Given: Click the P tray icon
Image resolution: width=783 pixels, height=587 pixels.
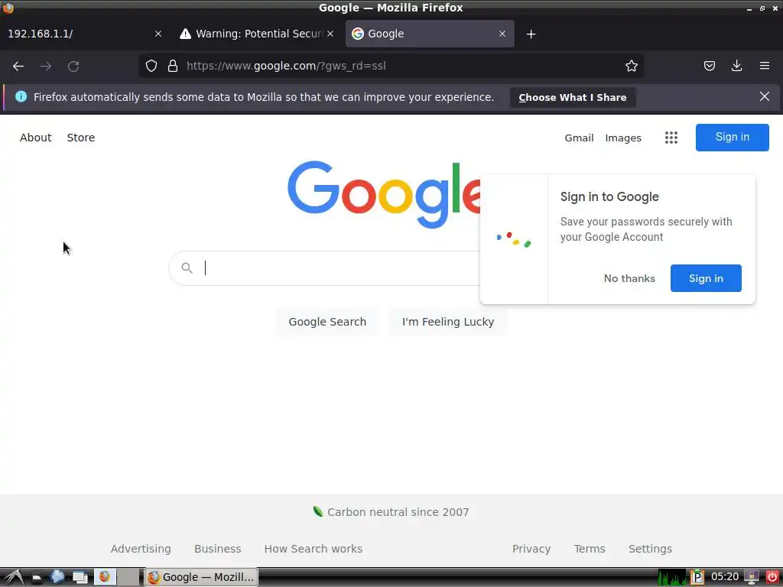Looking at the screenshot, I should pyautogui.click(x=697, y=577).
